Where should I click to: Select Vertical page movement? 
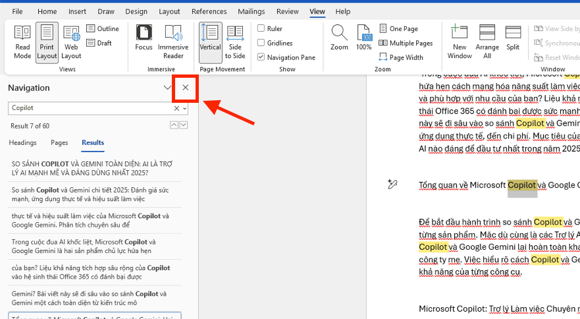click(x=210, y=42)
